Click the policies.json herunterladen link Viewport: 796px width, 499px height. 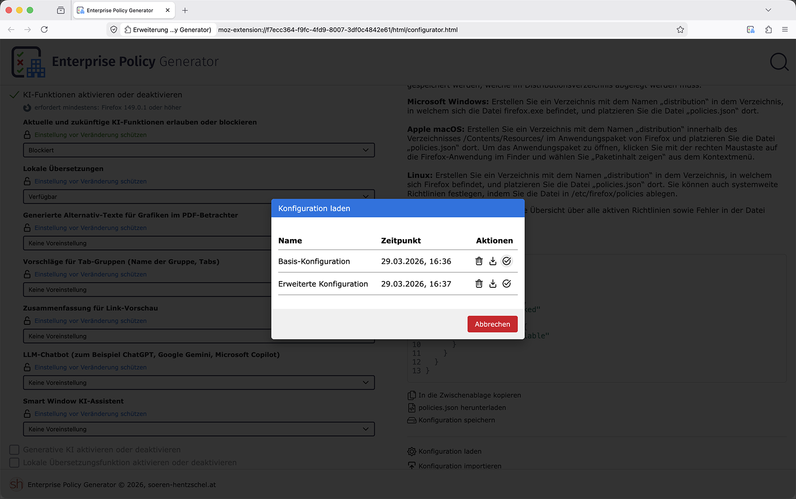click(x=462, y=408)
